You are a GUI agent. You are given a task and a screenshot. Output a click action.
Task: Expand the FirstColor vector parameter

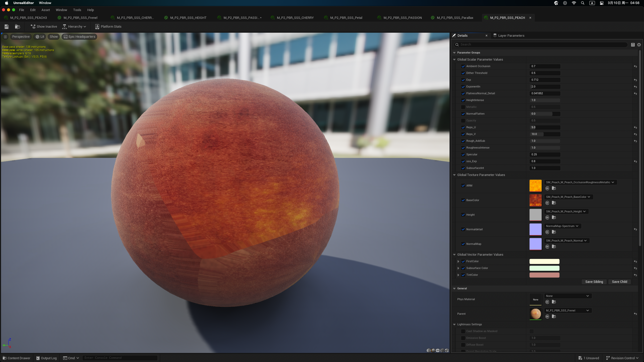458,261
